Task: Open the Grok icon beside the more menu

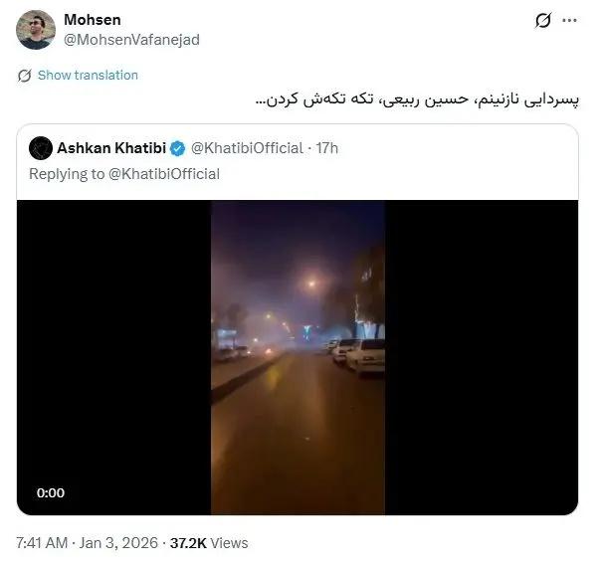Action: 543,20
